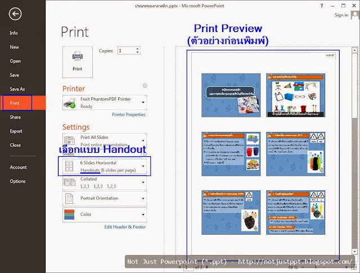Choose Open from the sidebar menu
Viewport: 360px width, 273px height.
[x=15, y=61]
